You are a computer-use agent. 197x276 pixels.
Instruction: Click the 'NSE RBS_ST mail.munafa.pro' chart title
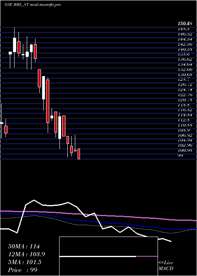coord(32,5)
